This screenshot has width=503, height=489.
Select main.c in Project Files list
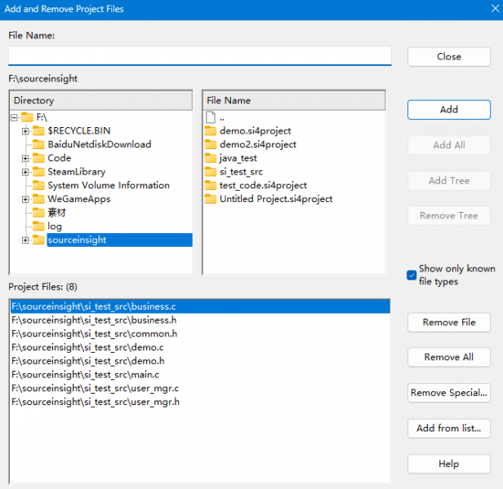[200, 375]
